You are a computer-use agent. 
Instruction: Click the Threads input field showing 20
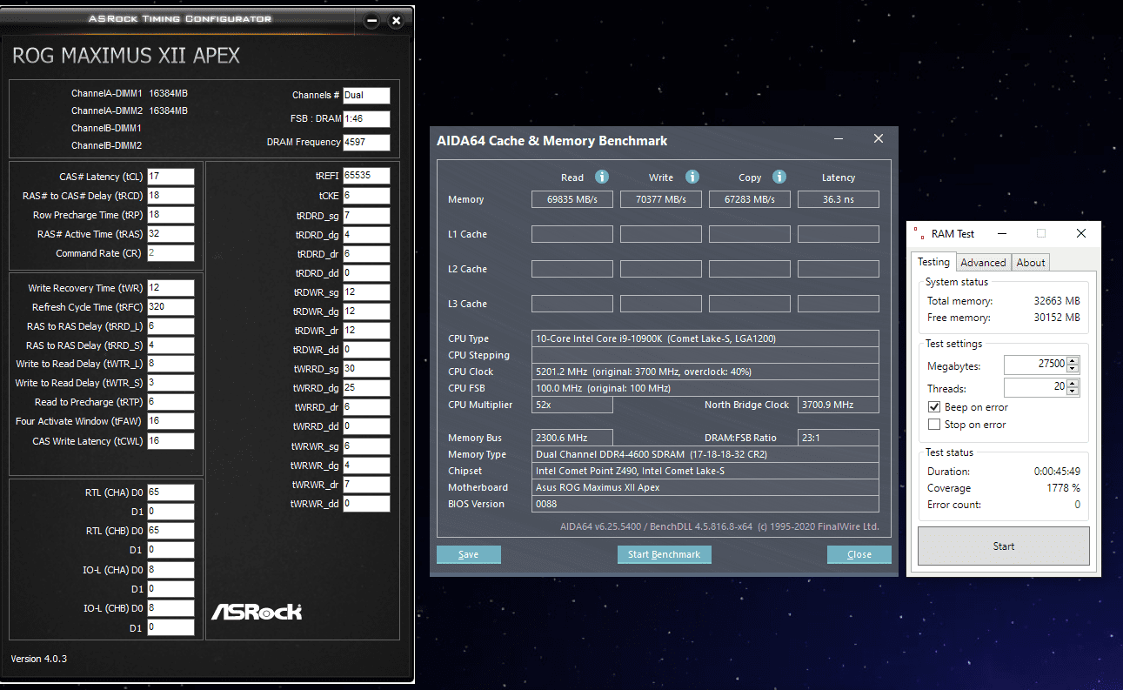coord(1035,387)
